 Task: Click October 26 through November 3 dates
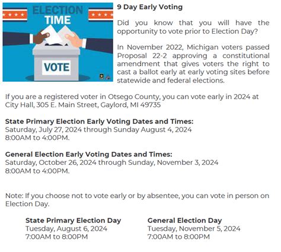click(x=111, y=162)
